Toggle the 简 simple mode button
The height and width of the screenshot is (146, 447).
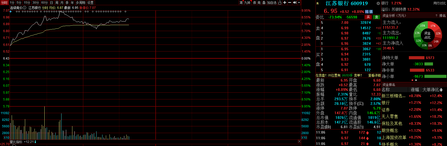pos(241,3)
